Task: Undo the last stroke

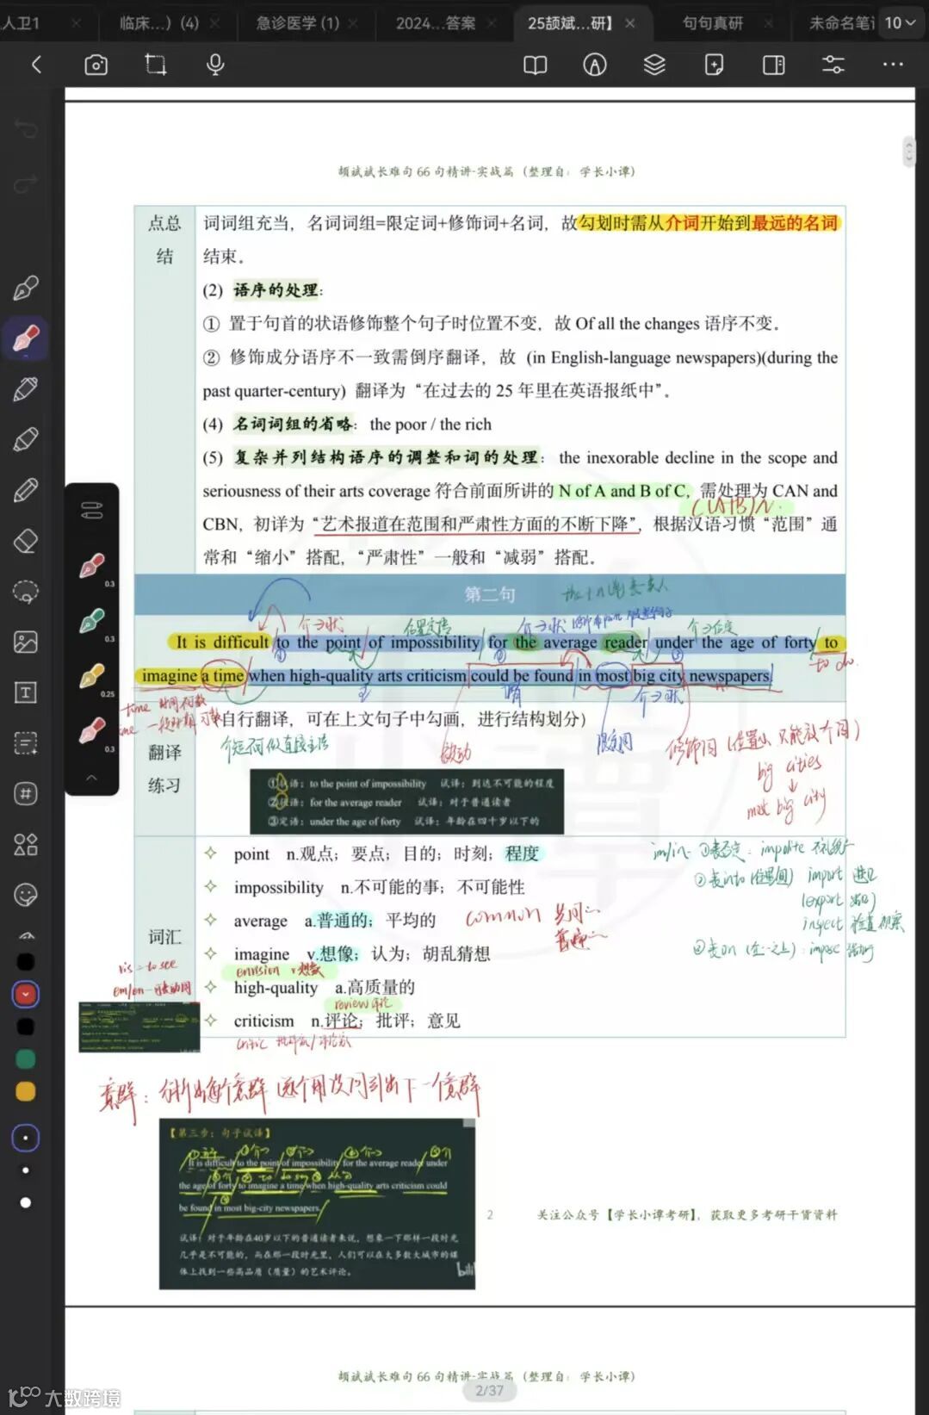Action: (x=26, y=130)
